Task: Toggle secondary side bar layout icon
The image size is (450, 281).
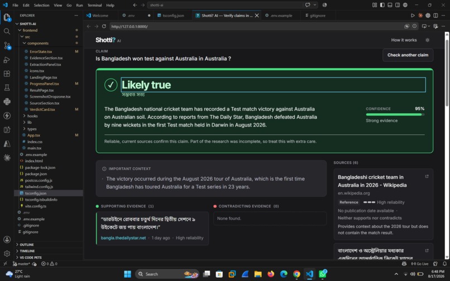Action: (398, 5)
